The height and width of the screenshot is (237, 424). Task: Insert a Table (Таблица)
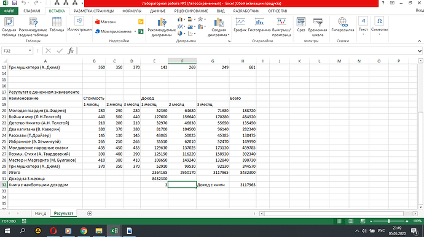click(57, 25)
